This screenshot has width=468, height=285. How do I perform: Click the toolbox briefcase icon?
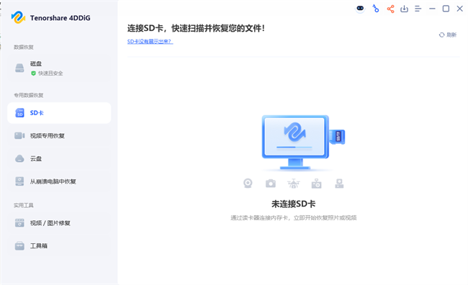[19, 246]
